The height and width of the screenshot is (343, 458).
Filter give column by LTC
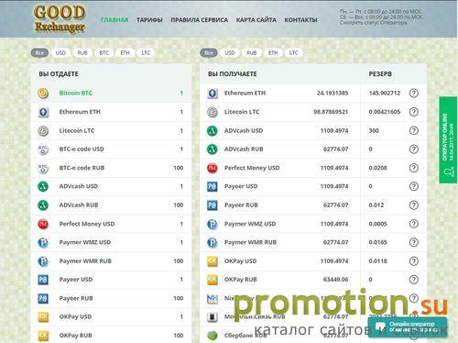(146, 53)
